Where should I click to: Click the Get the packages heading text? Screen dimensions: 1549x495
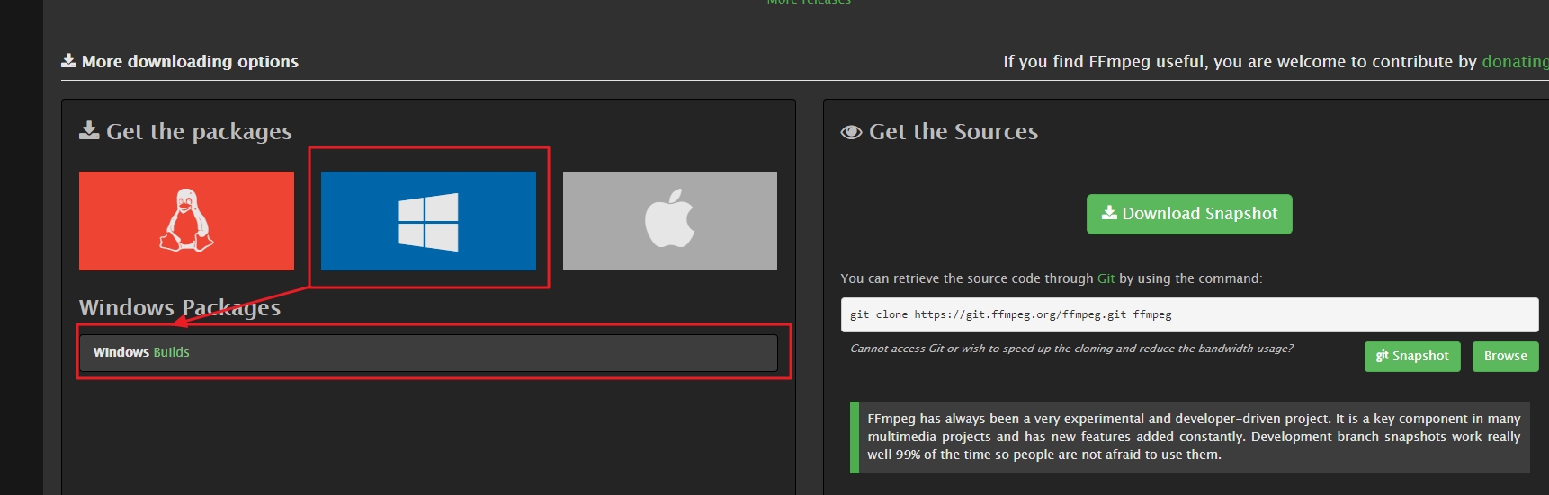tap(199, 132)
